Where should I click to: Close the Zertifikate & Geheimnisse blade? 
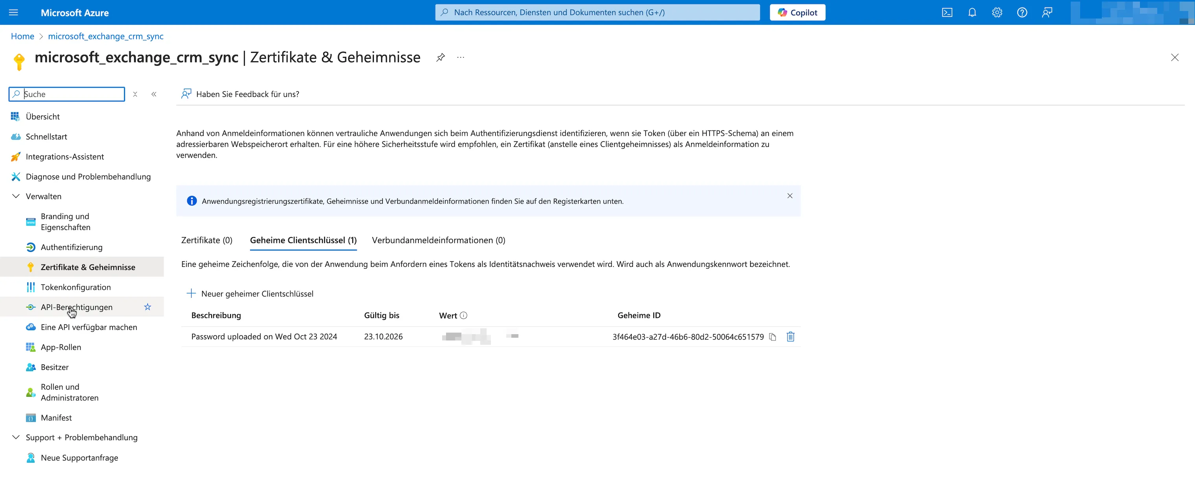(1175, 57)
